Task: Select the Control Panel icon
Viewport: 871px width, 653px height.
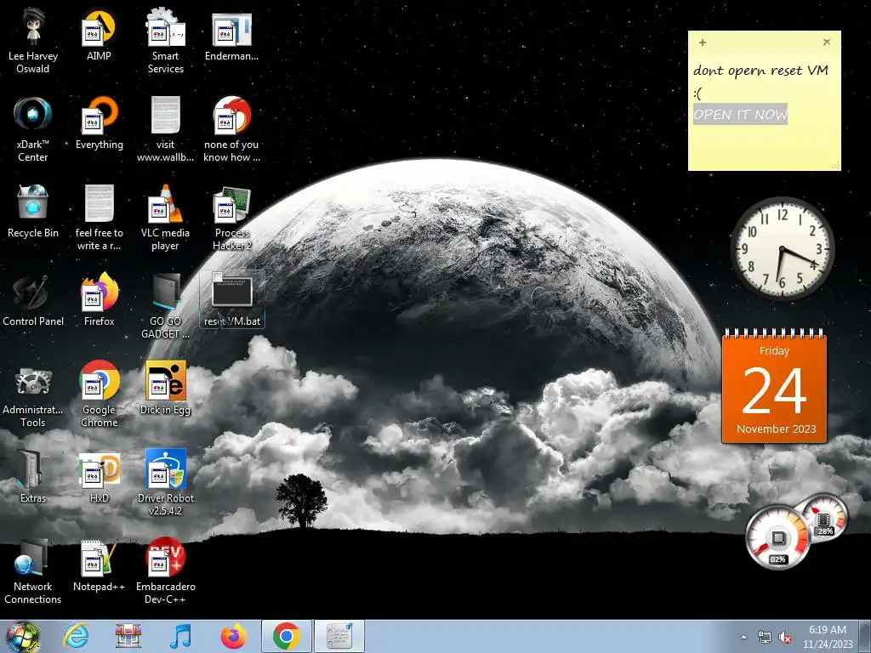Action: click(33, 301)
